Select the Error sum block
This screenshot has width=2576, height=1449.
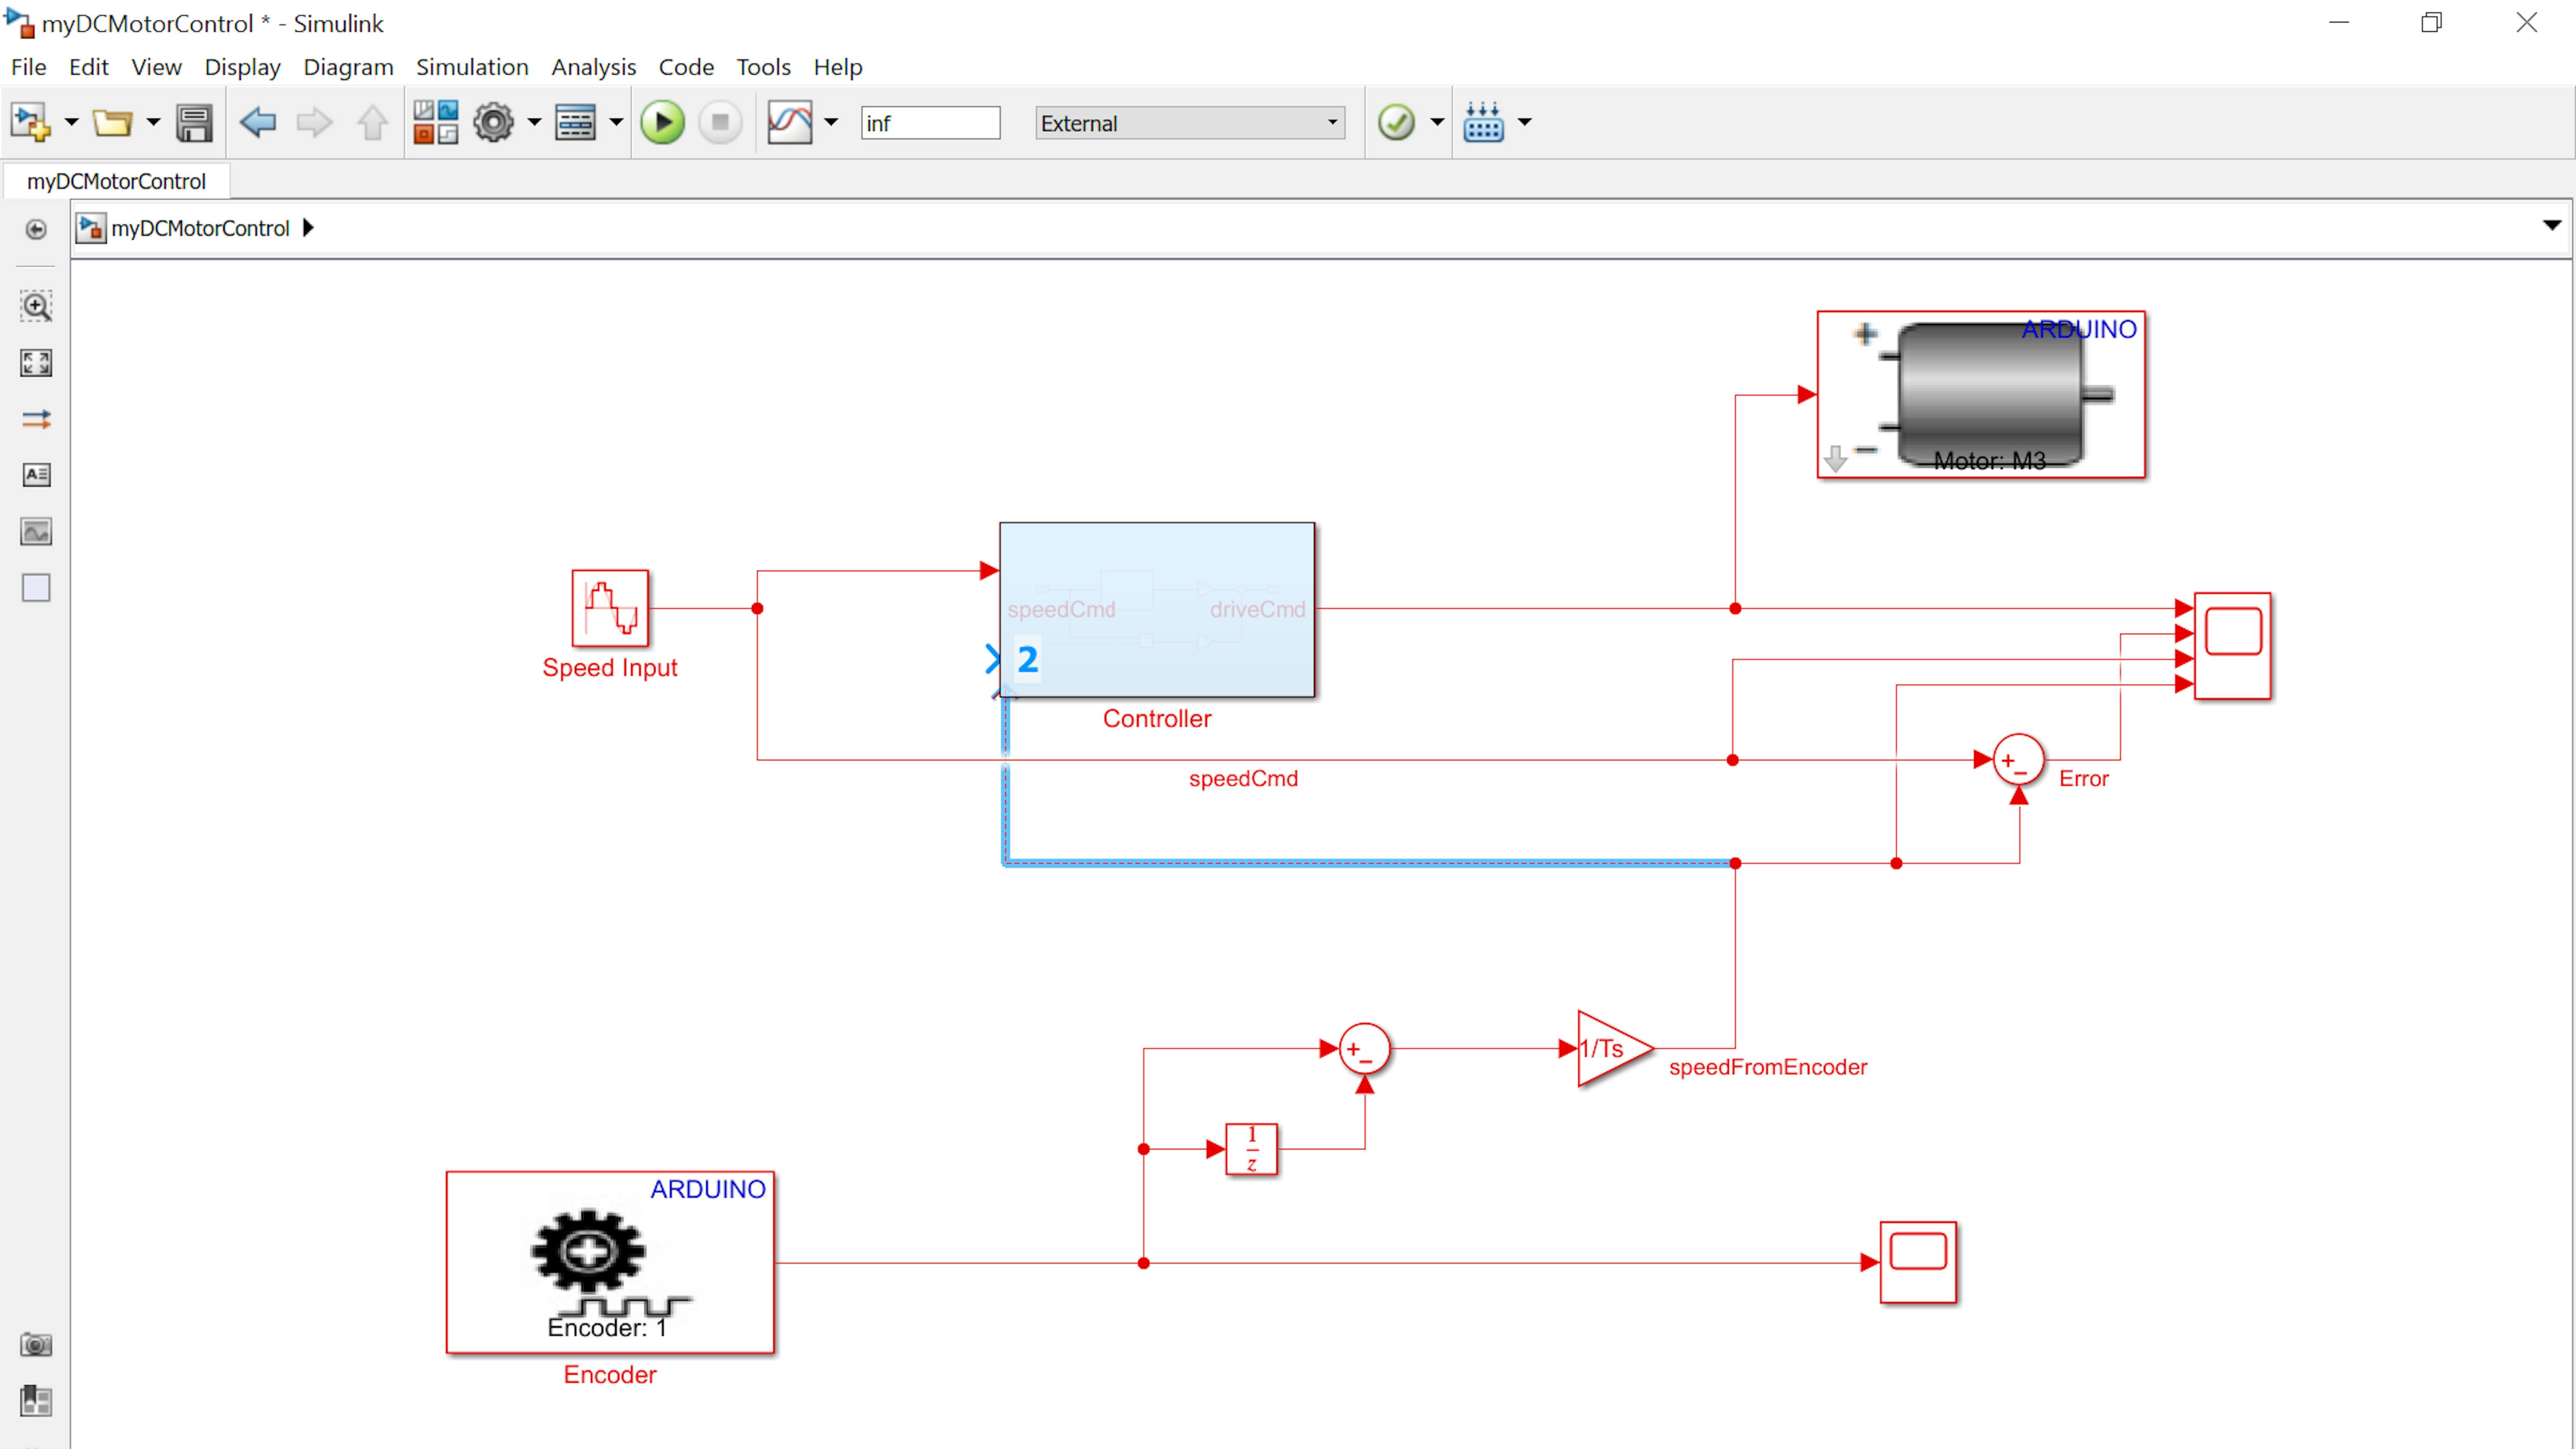2019,760
